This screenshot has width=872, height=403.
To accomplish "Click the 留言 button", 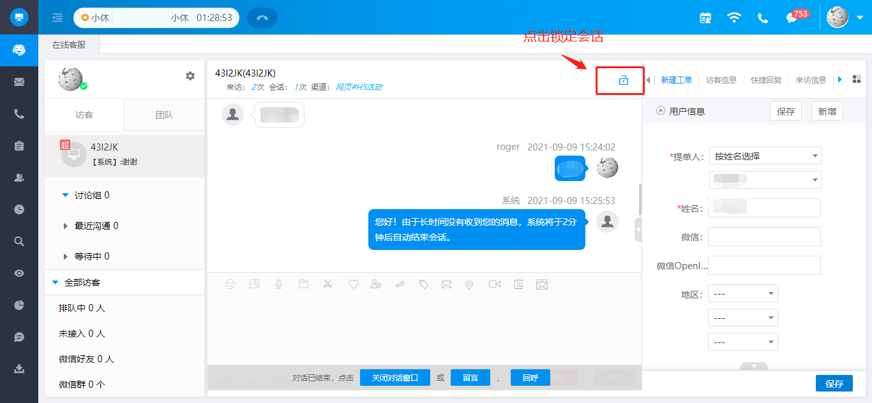I will click(470, 377).
